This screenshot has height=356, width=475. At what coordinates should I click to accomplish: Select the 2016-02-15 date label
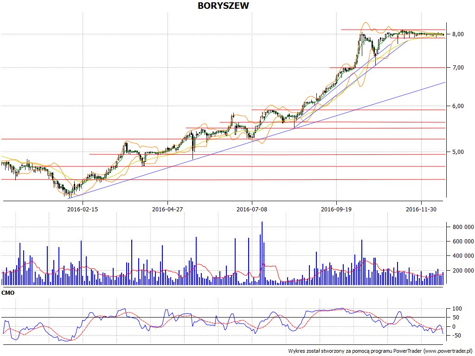point(83,209)
